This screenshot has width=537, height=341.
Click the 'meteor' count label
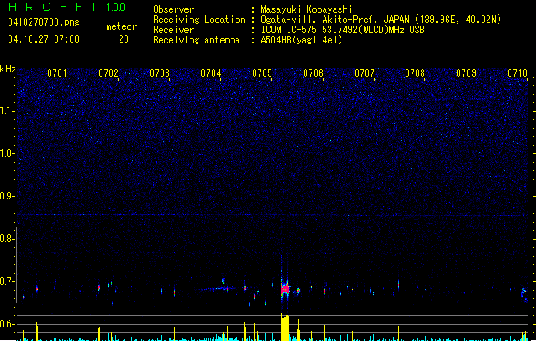click(x=121, y=26)
